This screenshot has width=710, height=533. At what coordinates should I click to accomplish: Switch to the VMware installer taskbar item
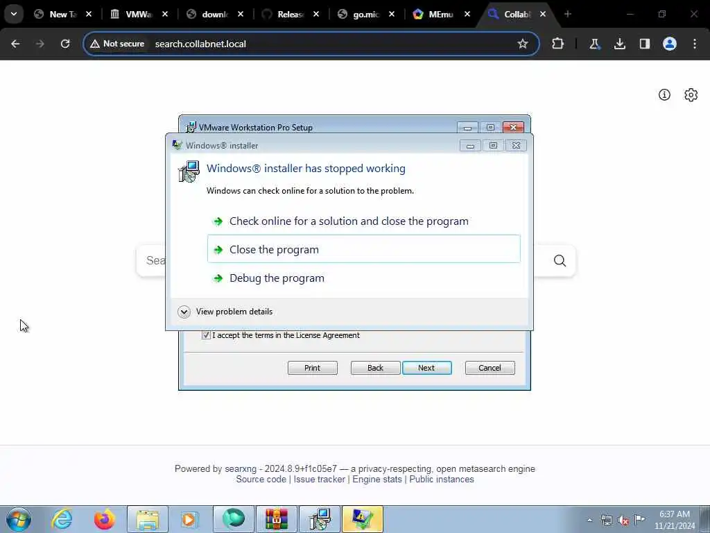pos(319,519)
